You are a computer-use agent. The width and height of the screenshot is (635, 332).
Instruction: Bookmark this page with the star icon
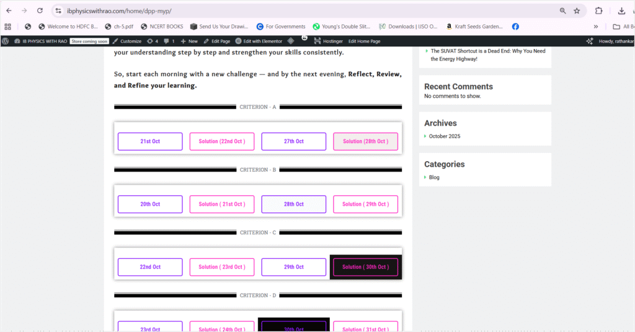[x=577, y=11]
